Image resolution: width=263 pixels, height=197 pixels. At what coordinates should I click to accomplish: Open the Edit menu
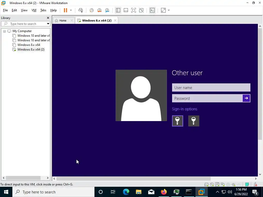(x=14, y=10)
